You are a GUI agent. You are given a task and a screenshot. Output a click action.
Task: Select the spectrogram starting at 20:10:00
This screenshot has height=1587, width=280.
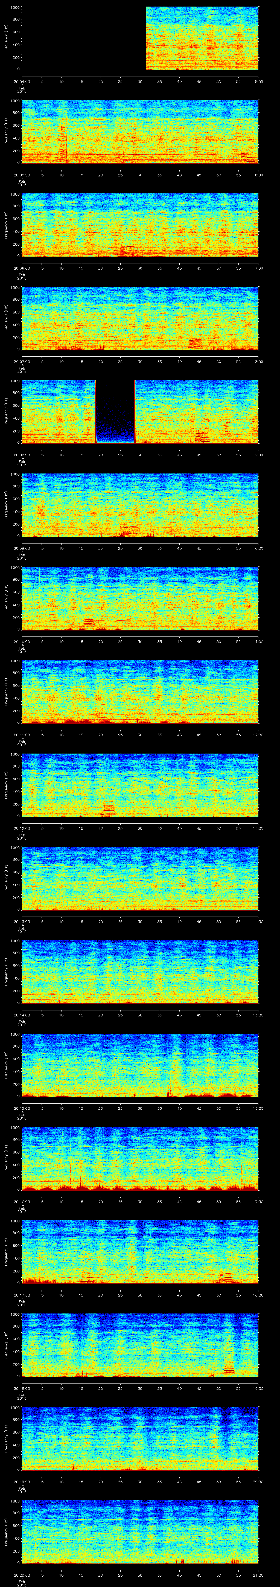coord(140,598)
